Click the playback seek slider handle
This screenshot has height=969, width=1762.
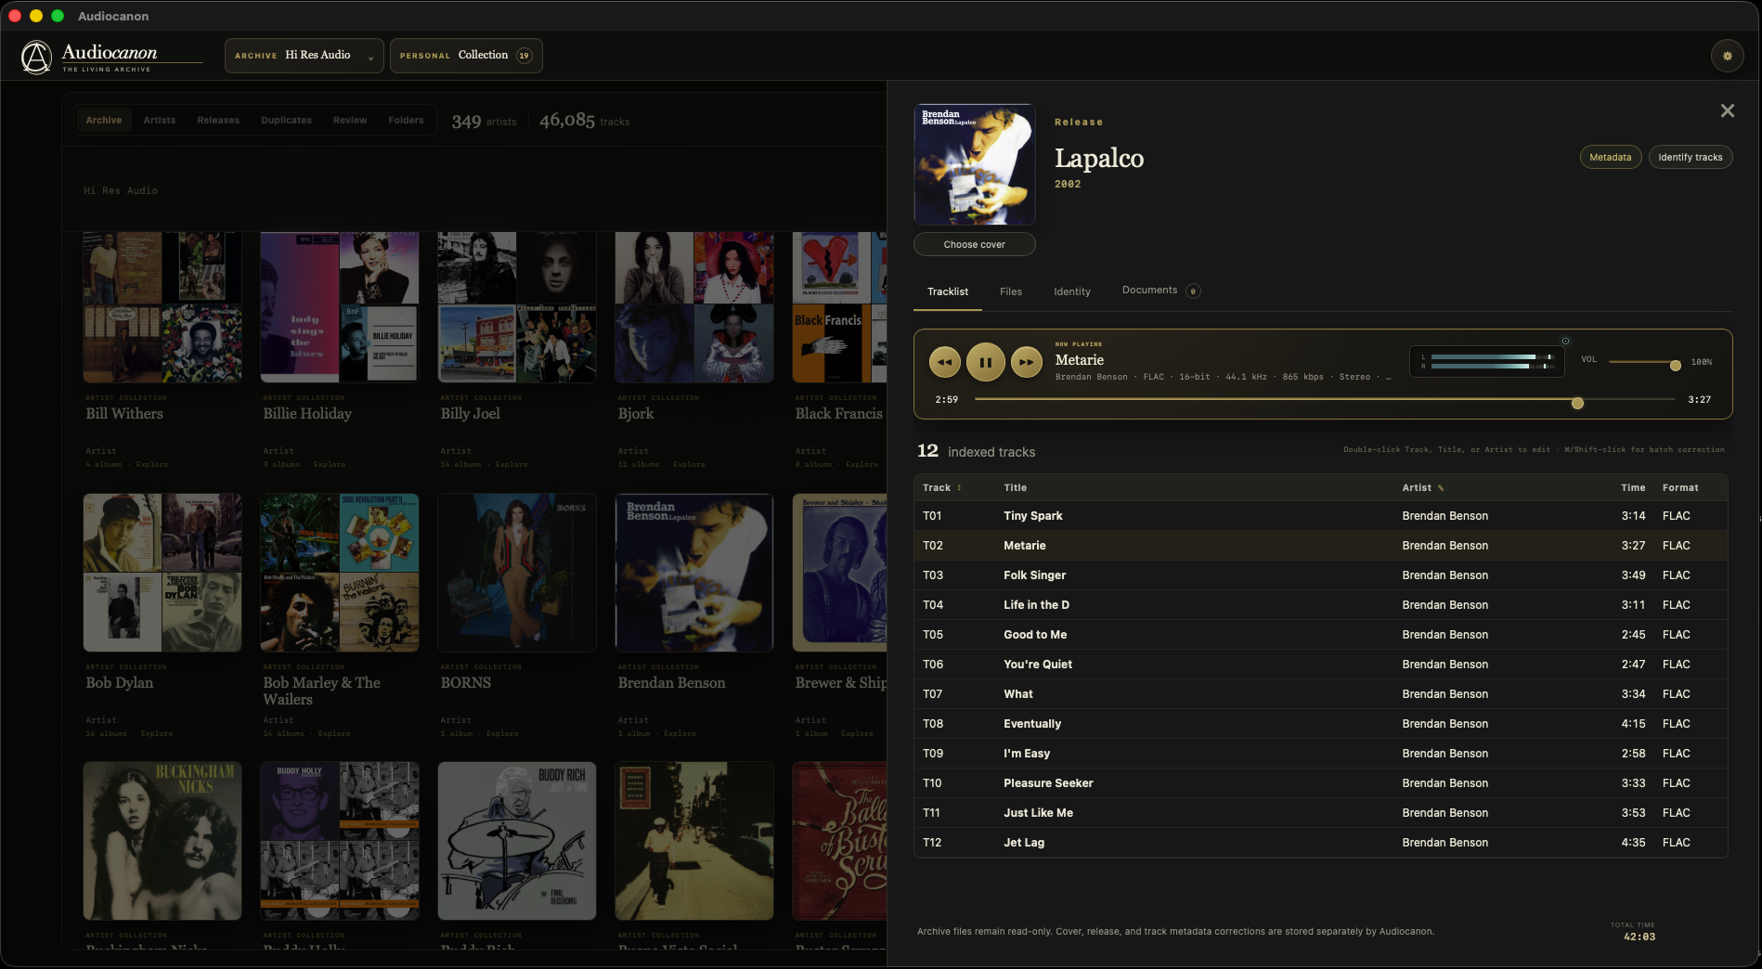(1577, 403)
